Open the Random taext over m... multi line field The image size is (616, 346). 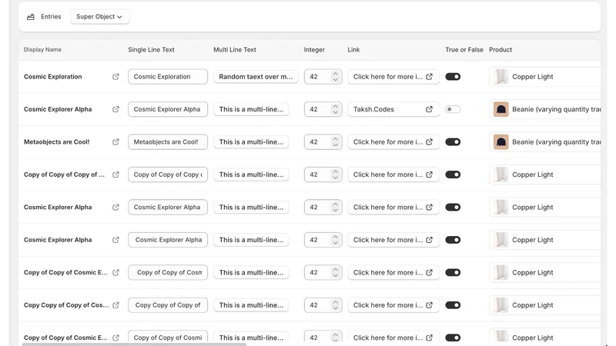(x=256, y=77)
